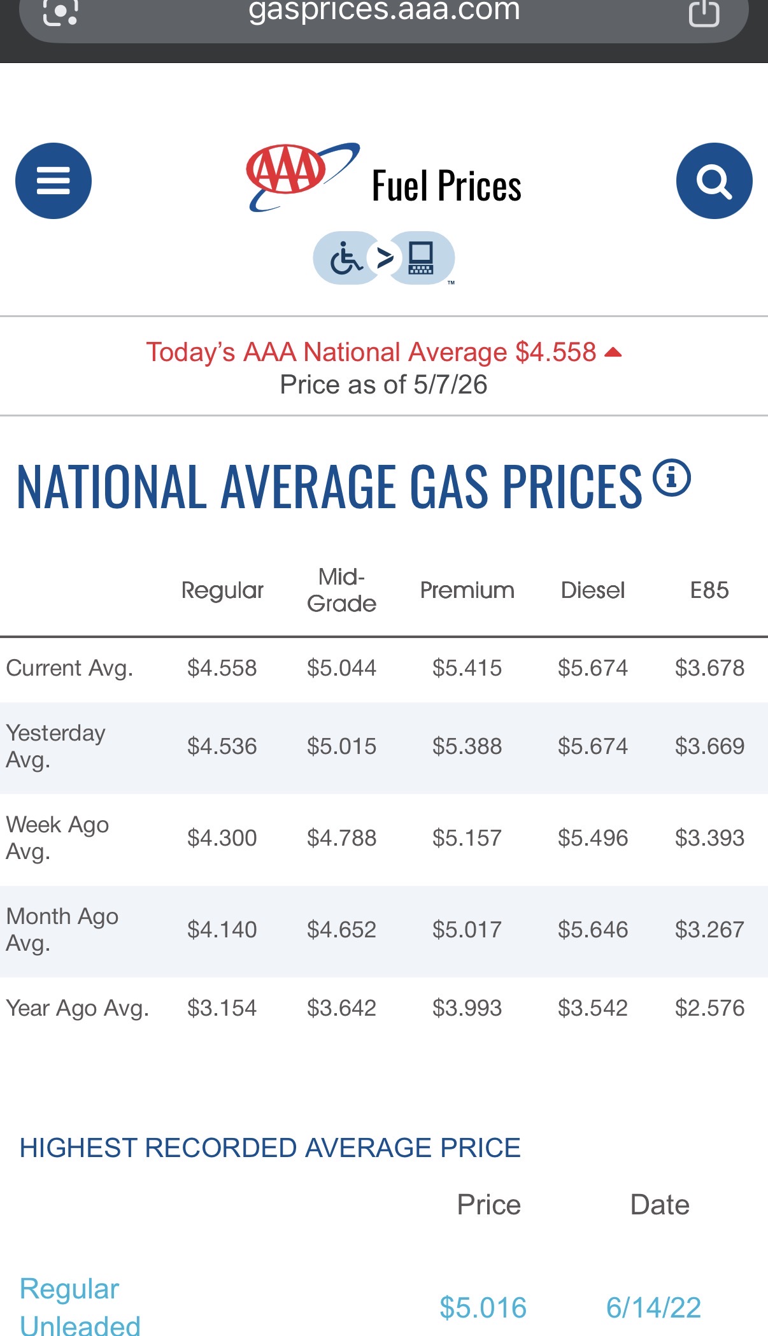This screenshot has height=1336, width=768.
Task: Click the red upward price arrow
Action: 613,352
